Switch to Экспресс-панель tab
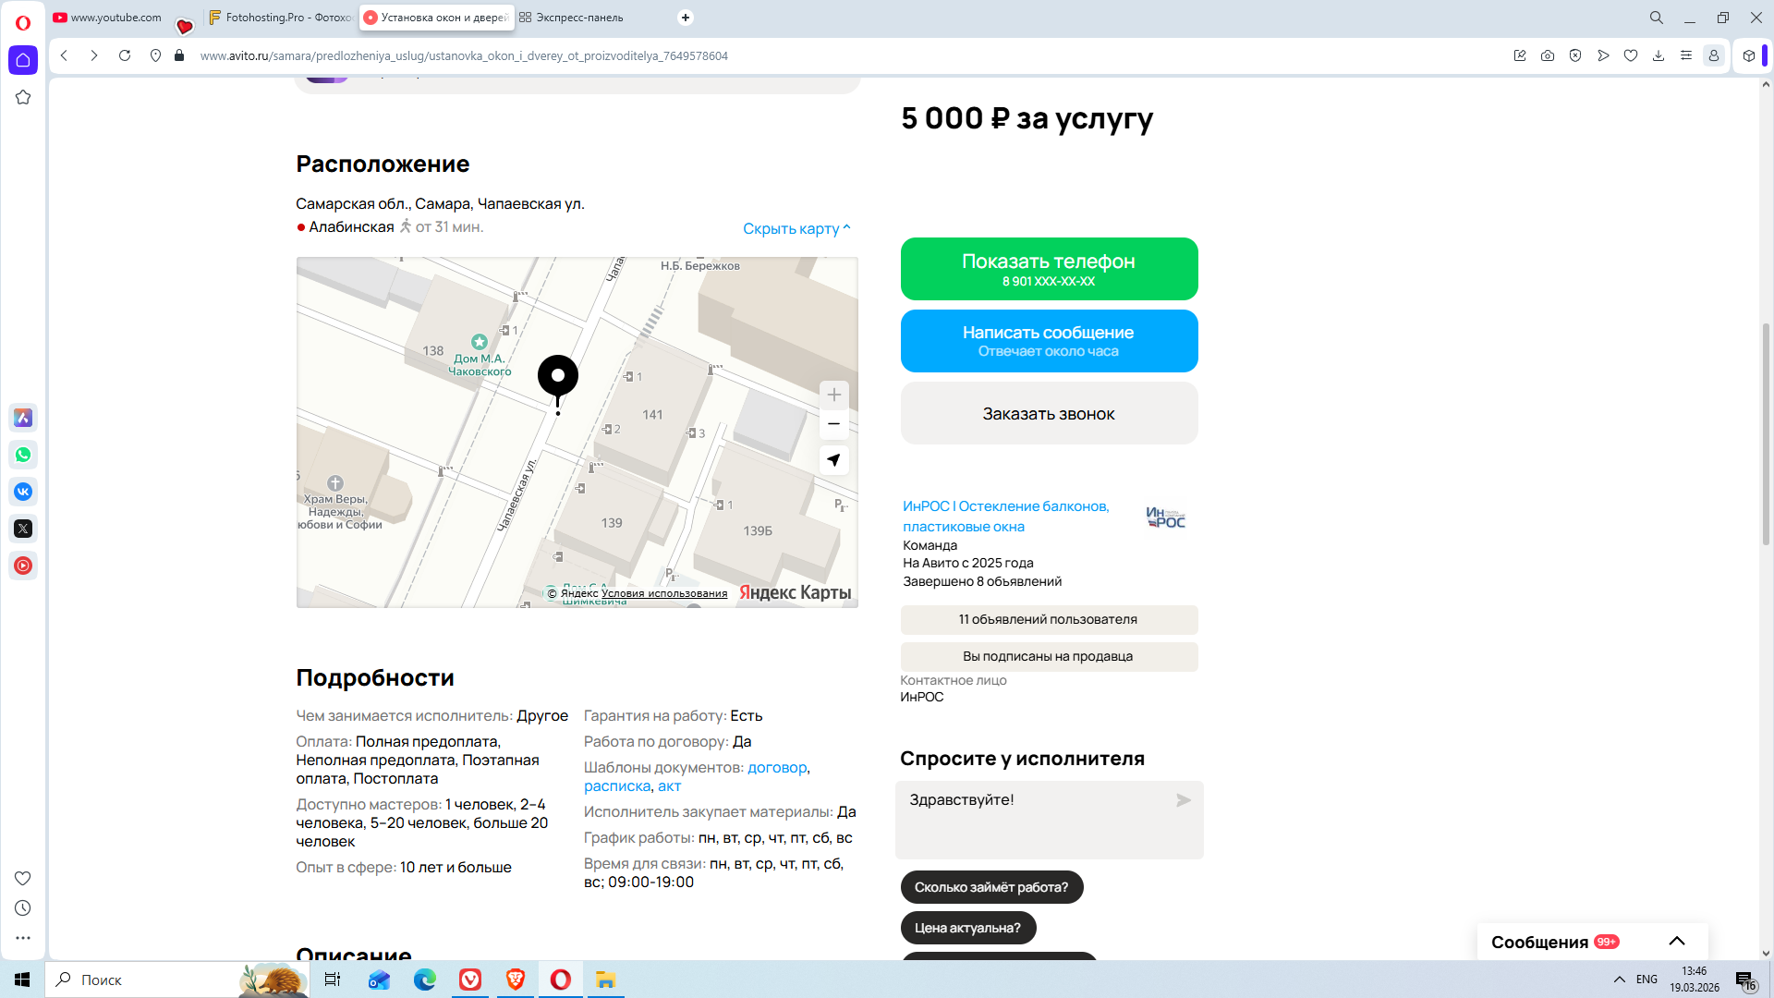 (x=579, y=18)
